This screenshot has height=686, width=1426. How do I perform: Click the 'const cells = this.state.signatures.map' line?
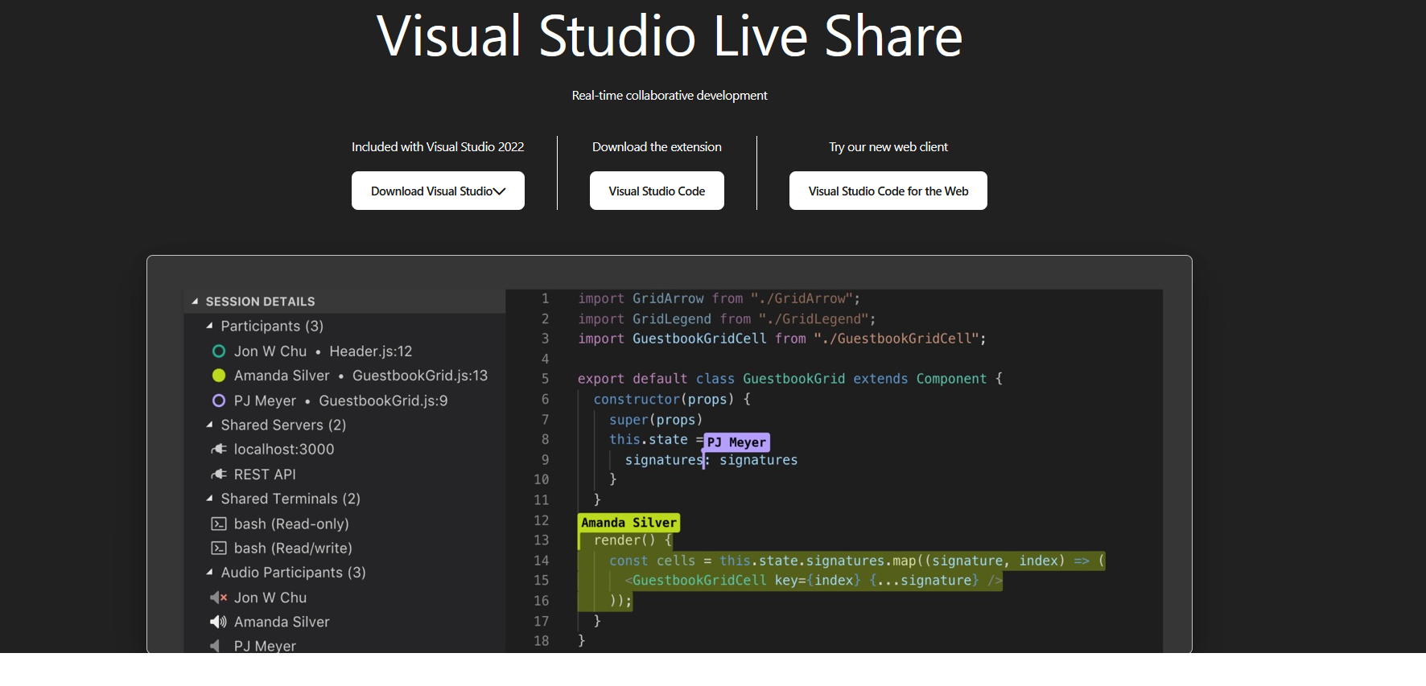click(x=857, y=561)
